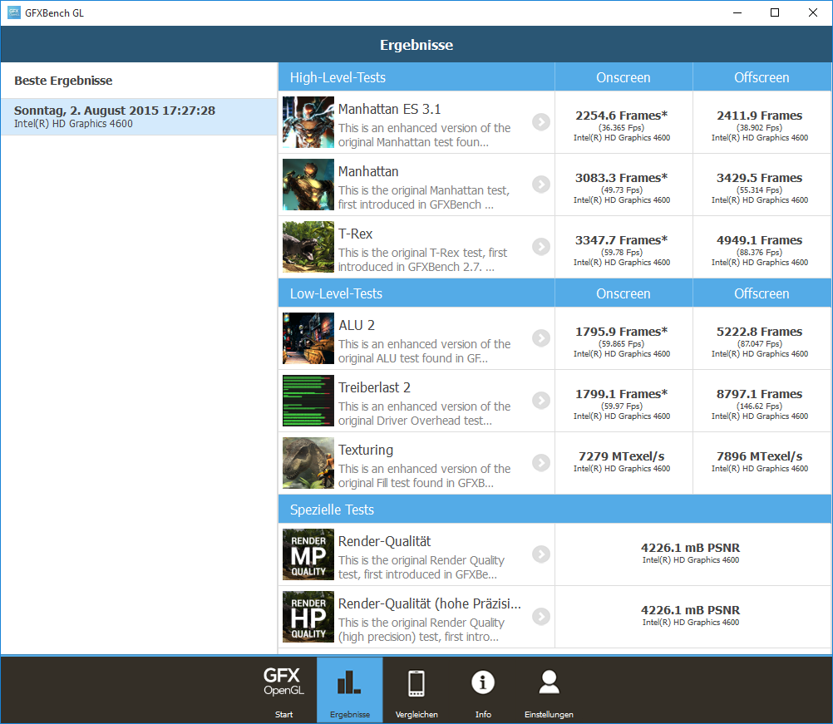Click the 3083.3 Frames onscreen result
This screenshot has width=833, height=724.
[622, 177]
